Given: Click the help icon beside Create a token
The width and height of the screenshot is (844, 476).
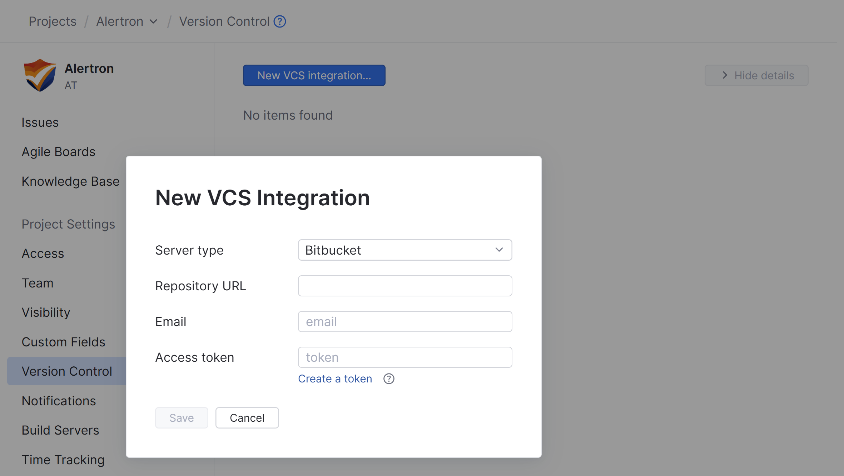Looking at the screenshot, I should [x=388, y=379].
